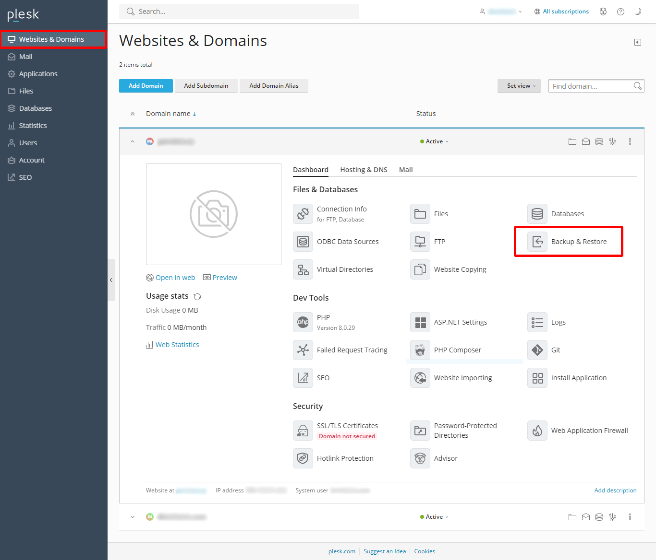Sort by Domain name column

click(171, 114)
